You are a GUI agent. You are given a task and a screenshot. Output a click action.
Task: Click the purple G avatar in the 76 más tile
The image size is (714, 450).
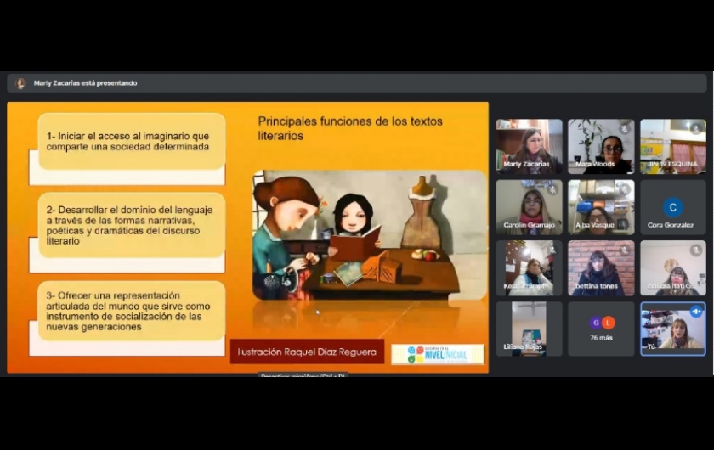pyautogui.click(x=596, y=323)
